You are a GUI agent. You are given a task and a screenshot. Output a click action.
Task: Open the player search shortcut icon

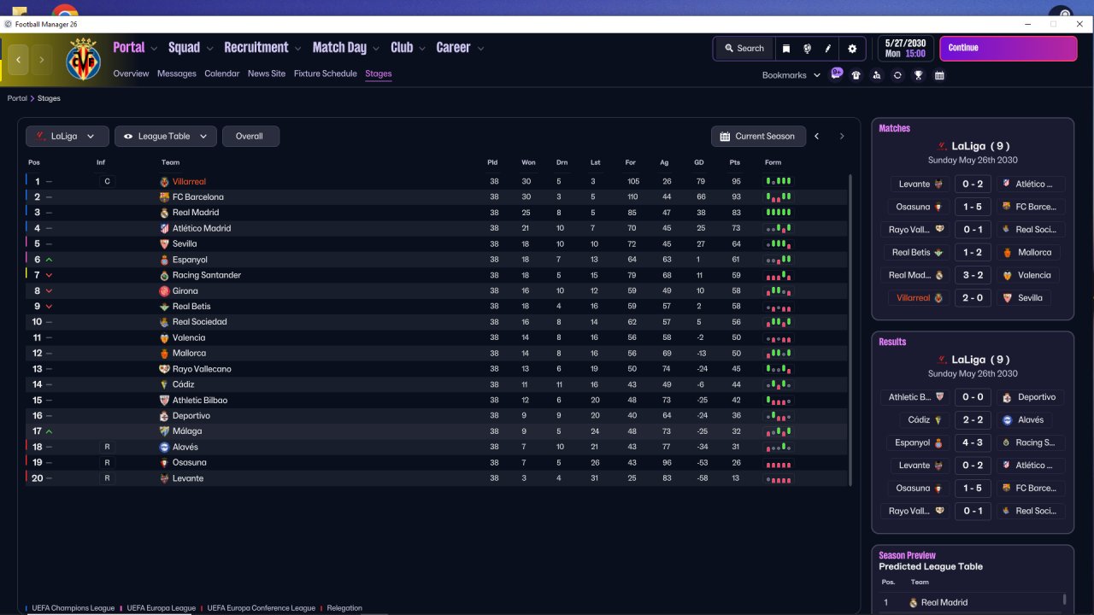pos(877,75)
